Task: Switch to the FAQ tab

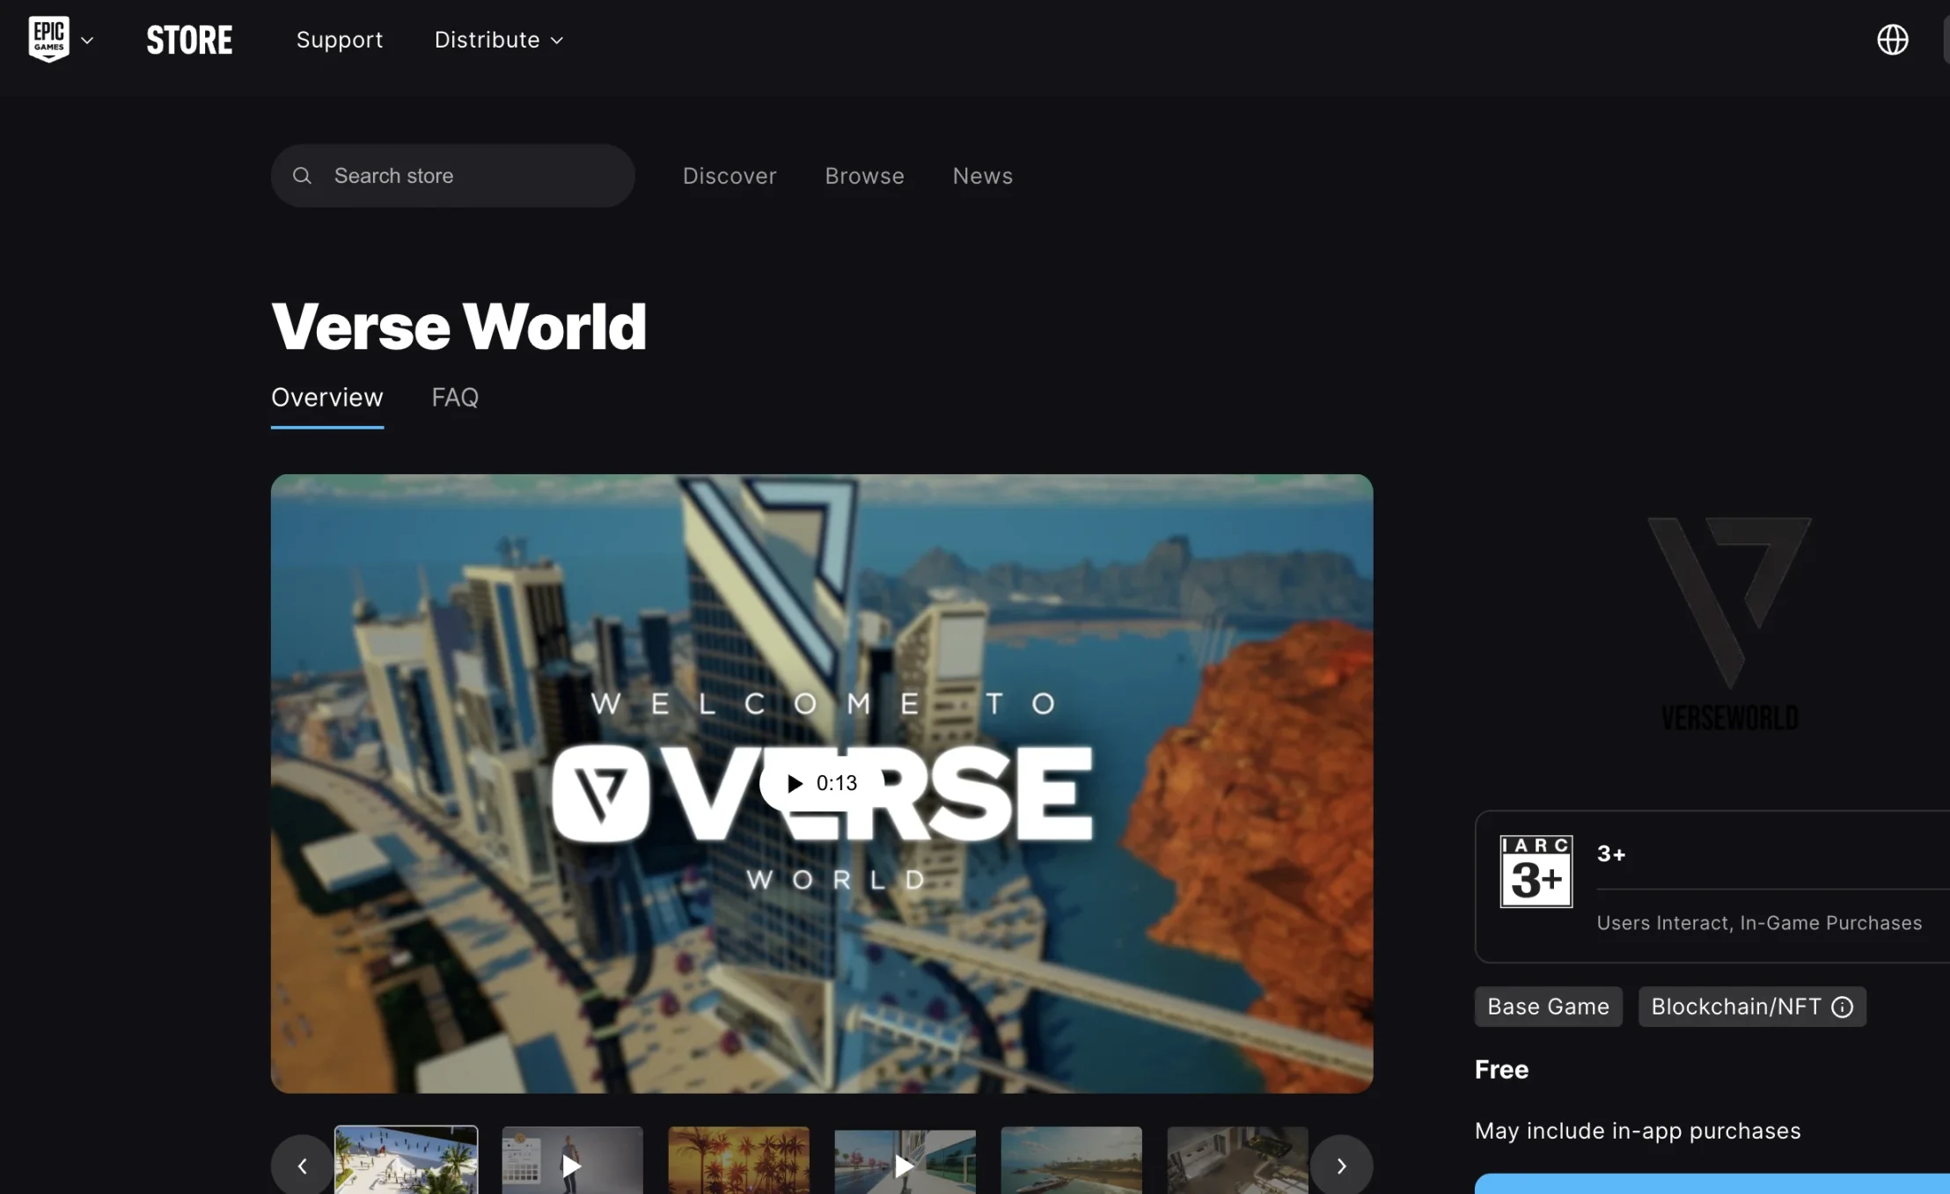Action: point(455,398)
